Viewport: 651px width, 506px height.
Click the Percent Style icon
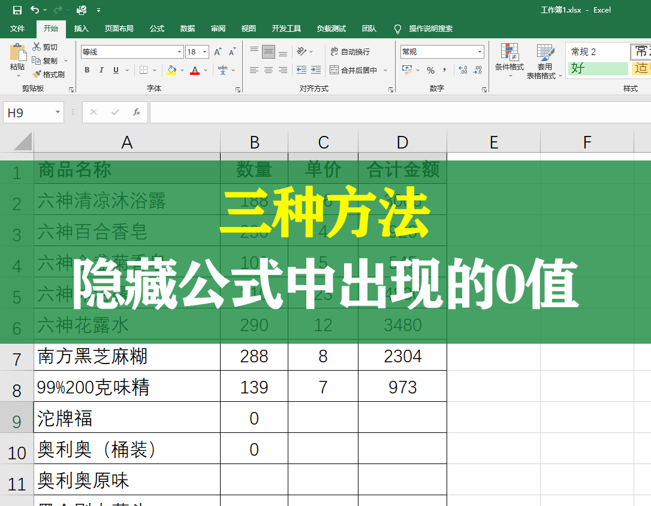tap(431, 70)
